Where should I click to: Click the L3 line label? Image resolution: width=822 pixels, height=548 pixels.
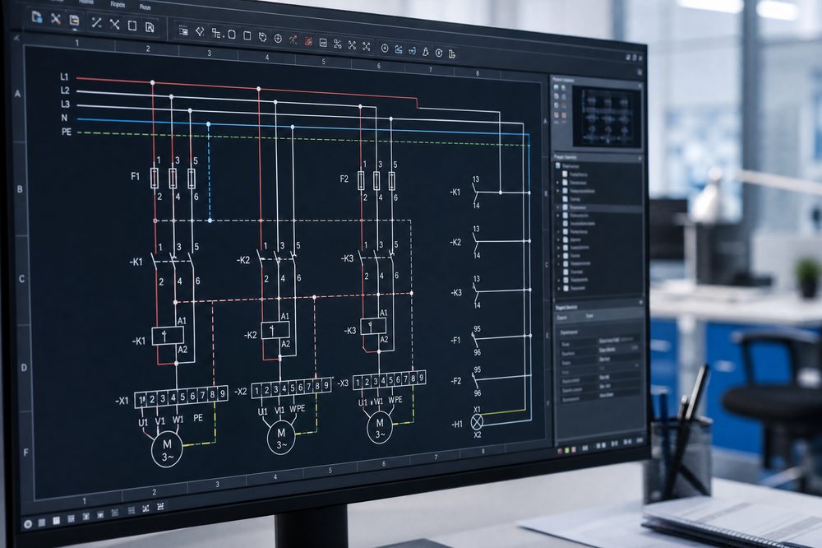click(65, 104)
